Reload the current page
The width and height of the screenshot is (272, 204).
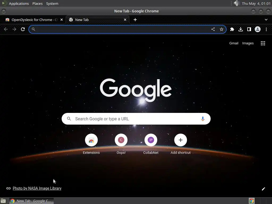[x=23, y=29]
